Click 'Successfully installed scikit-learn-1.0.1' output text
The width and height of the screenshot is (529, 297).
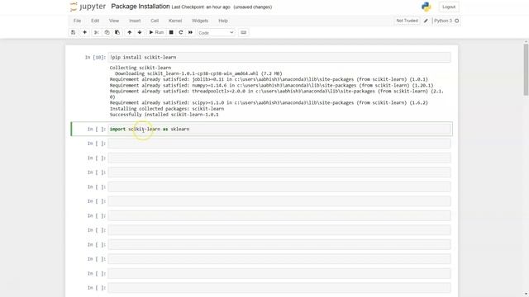pos(164,115)
